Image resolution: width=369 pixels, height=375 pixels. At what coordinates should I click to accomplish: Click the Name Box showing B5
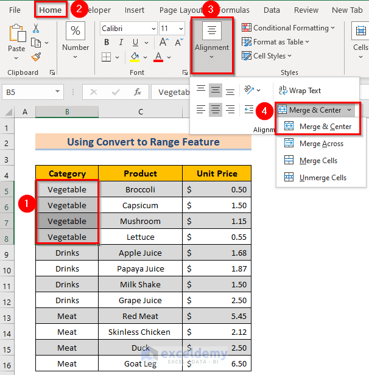33,92
